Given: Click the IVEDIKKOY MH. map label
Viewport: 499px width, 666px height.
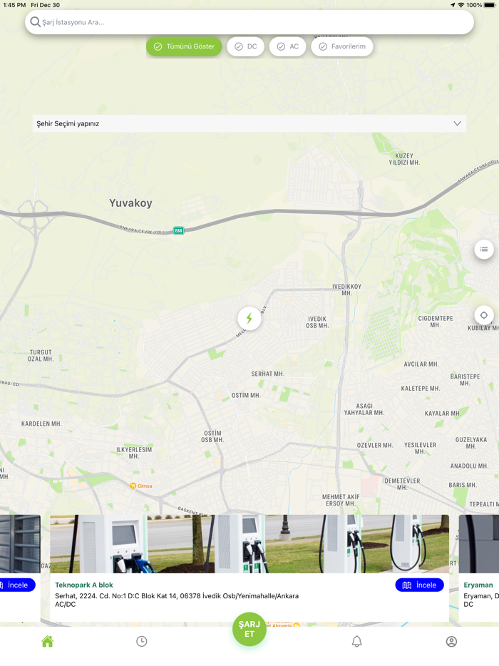Looking at the screenshot, I should click(346, 290).
